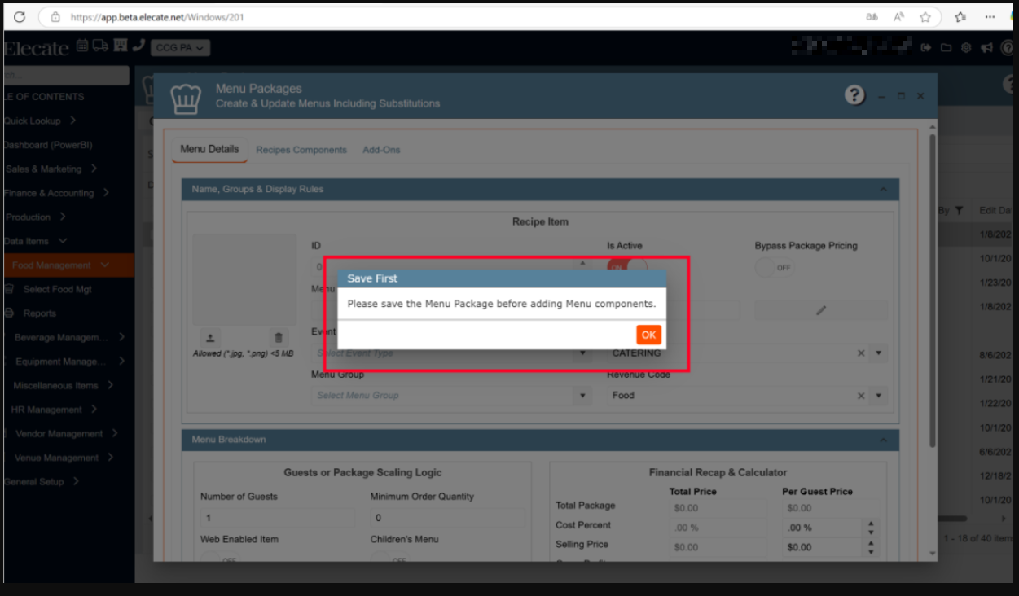Image resolution: width=1019 pixels, height=596 pixels.
Task: Click the Number of Guests input field
Action: [x=278, y=518]
